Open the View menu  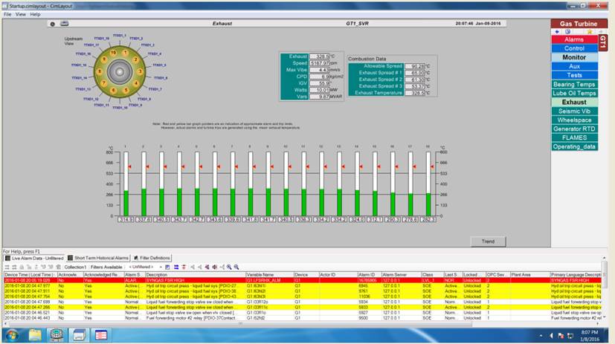(x=20, y=14)
